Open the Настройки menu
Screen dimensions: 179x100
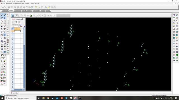tap(9, 4)
